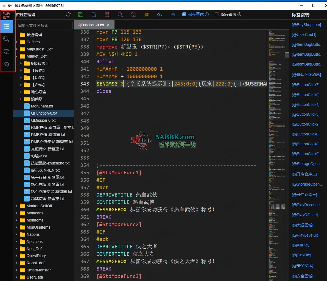Jump to [@确认关闭消息] label
The width and height of the screenshot is (327, 281).
[306, 75]
